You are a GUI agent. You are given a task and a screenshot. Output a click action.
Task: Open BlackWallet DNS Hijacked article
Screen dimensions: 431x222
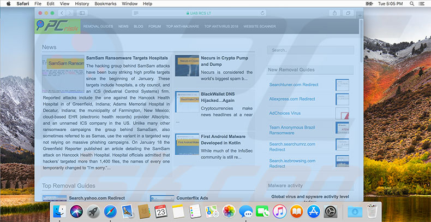click(218, 97)
